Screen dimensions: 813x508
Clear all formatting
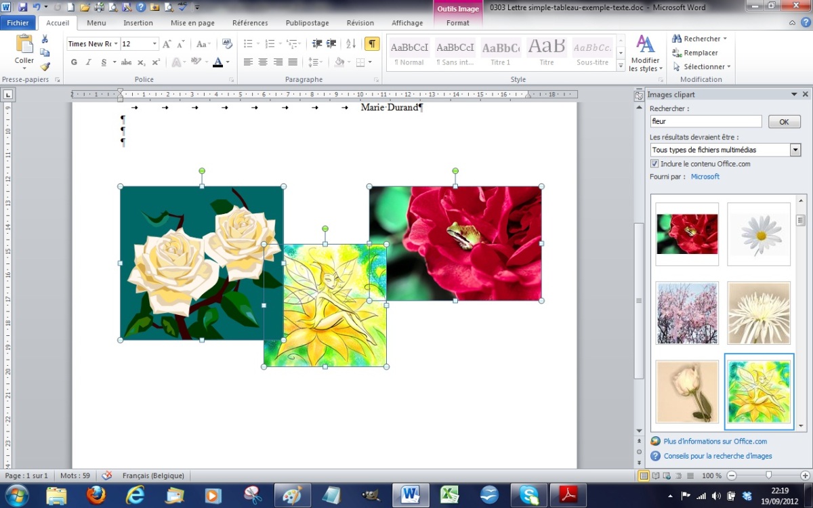(x=227, y=44)
